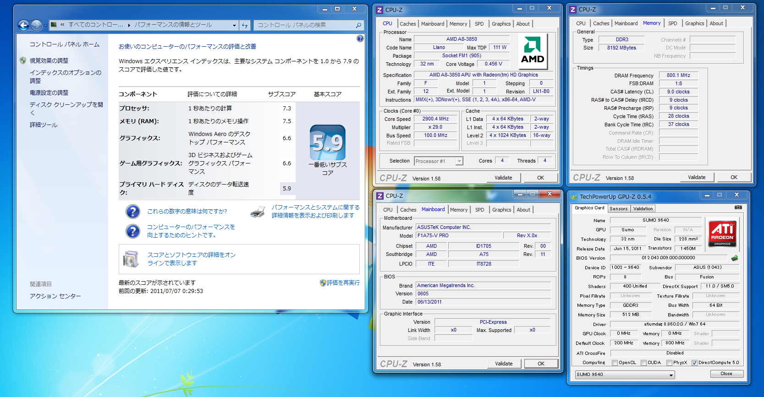Click the F1A75-V PRO motherboard model value
This screenshot has height=397, width=764.
click(x=458, y=236)
